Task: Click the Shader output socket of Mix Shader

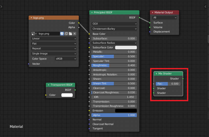Action: point(183,79)
